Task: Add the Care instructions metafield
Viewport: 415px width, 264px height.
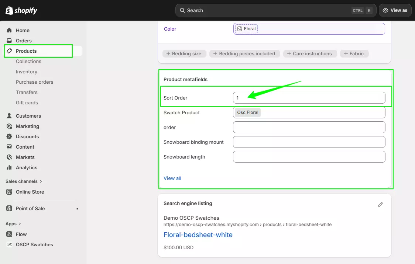Action: click(x=310, y=53)
